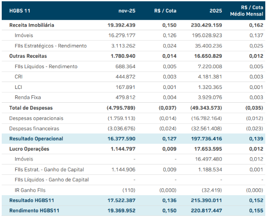The image size is (267, 218).
Task: Click the Receita Imobiliária row label
Action: pos(32,25)
